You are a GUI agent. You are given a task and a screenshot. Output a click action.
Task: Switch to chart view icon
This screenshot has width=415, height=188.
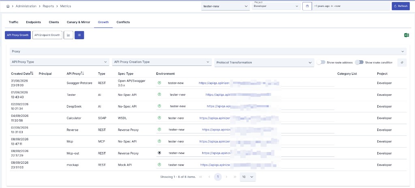(x=68, y=35)
